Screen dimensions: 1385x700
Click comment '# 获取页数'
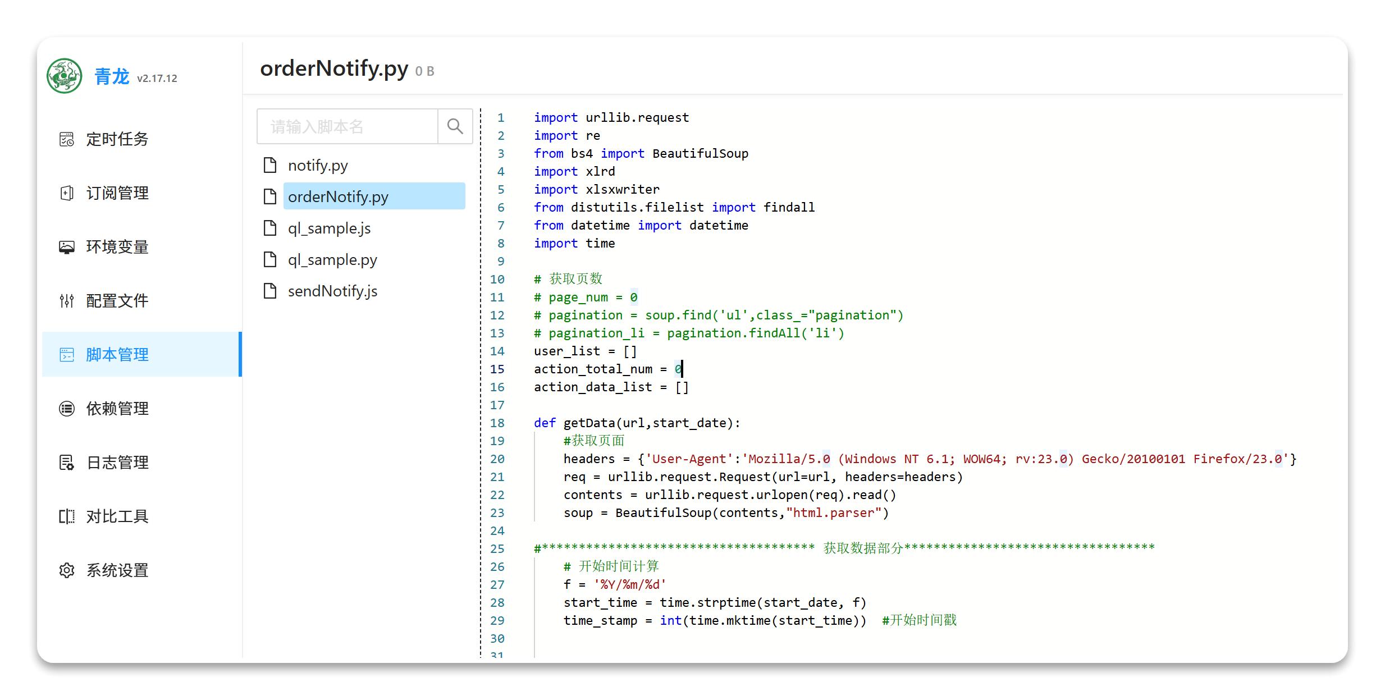568,279
